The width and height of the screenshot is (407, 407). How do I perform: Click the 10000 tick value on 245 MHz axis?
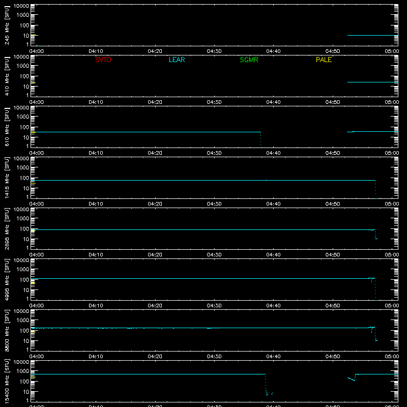coord(21,6)
